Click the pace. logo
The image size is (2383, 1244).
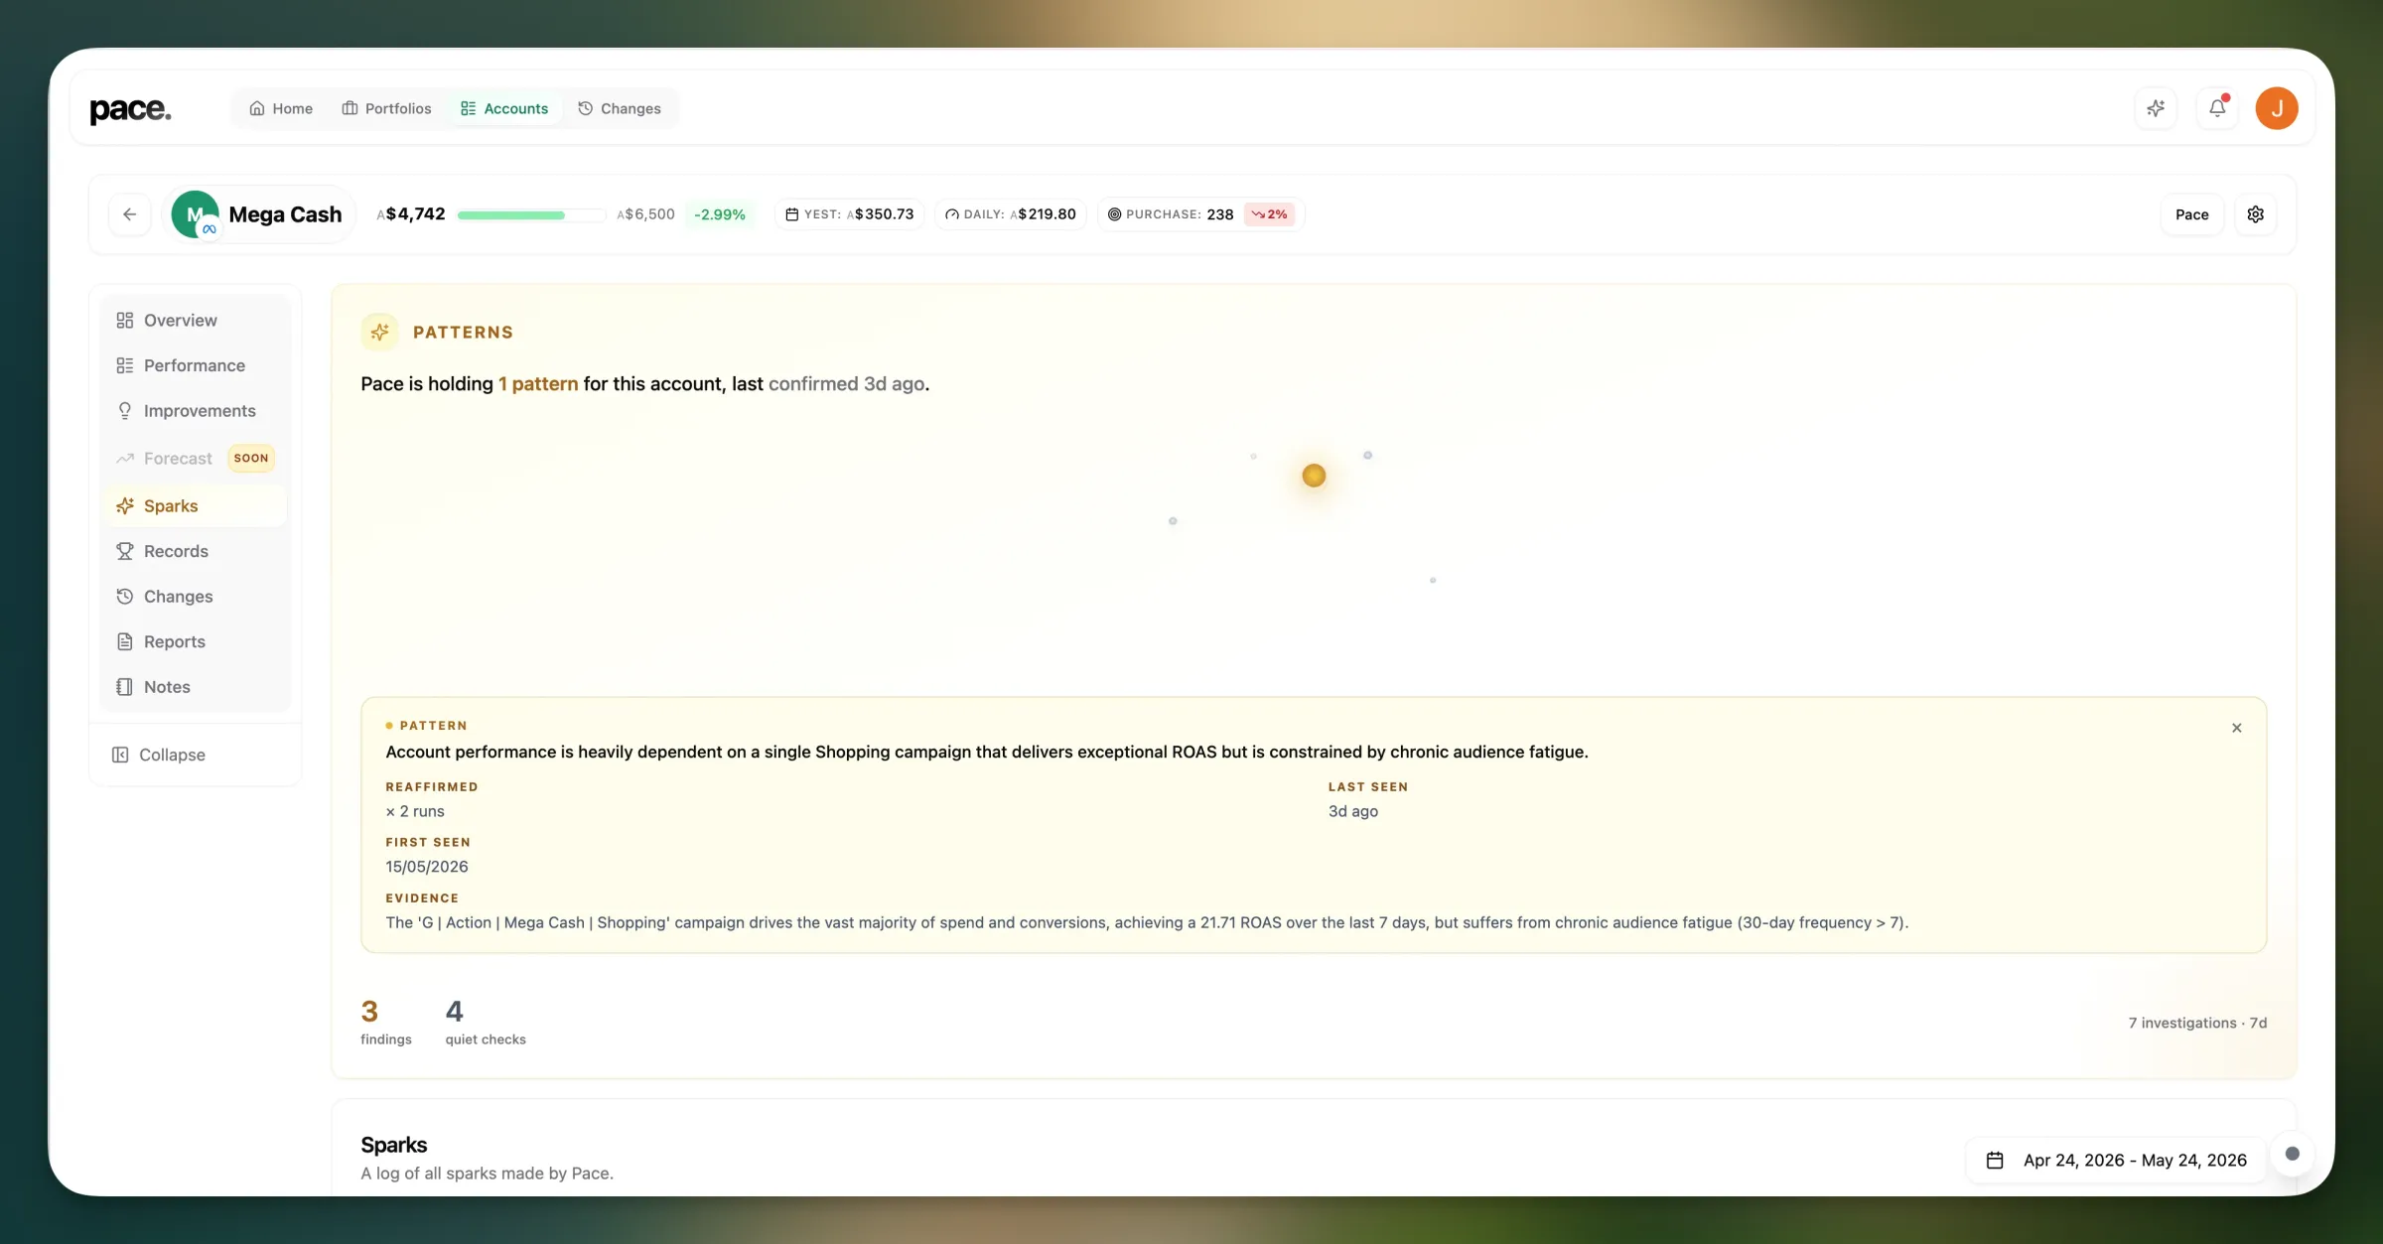tap(130, 109)
